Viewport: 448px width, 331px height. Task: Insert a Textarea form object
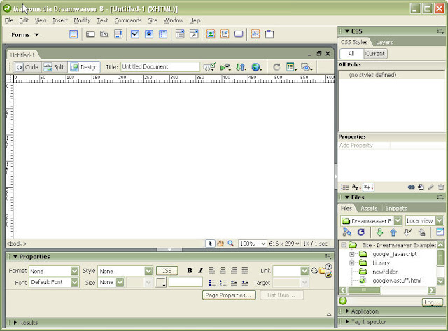118,34
